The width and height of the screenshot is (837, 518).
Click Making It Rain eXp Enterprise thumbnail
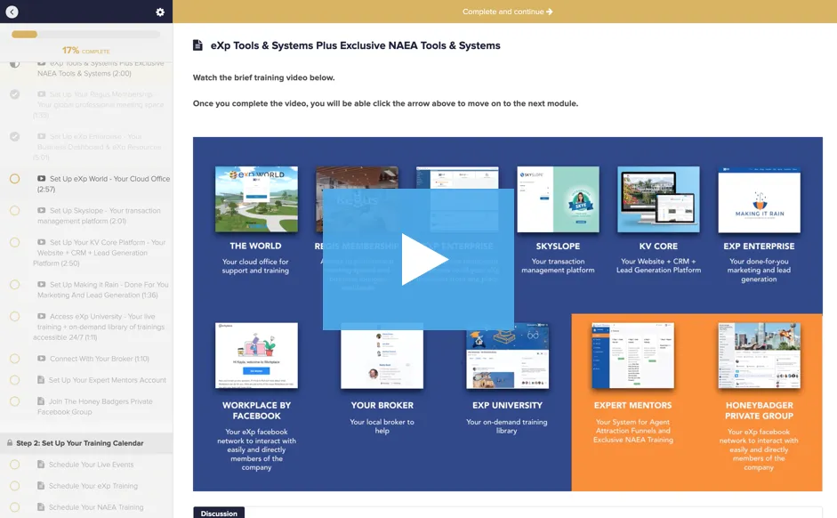(759, 199)
